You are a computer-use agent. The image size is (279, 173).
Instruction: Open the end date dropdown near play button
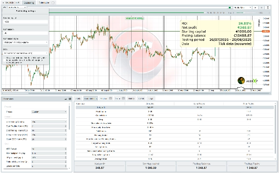tap(242, 7)
